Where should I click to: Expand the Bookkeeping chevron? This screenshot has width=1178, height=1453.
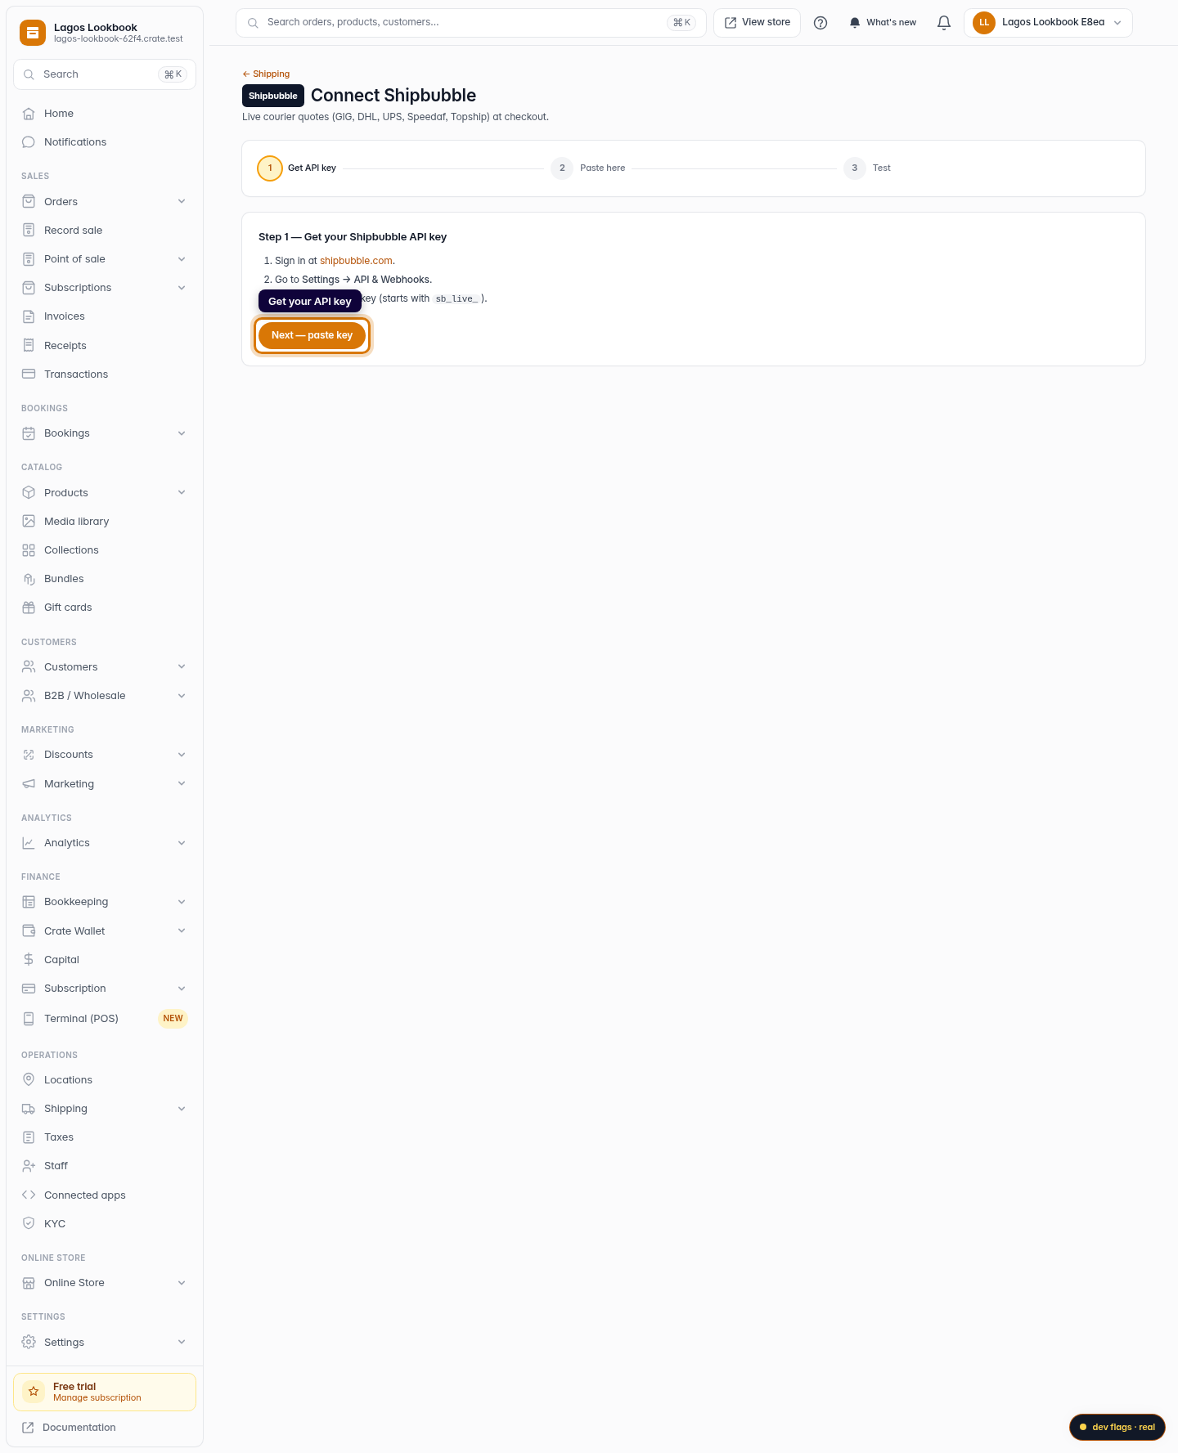tap(182, 902)
